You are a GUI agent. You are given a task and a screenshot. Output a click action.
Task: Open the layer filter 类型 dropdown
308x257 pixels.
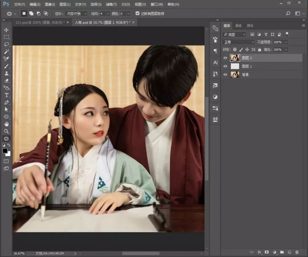(234, 34)
